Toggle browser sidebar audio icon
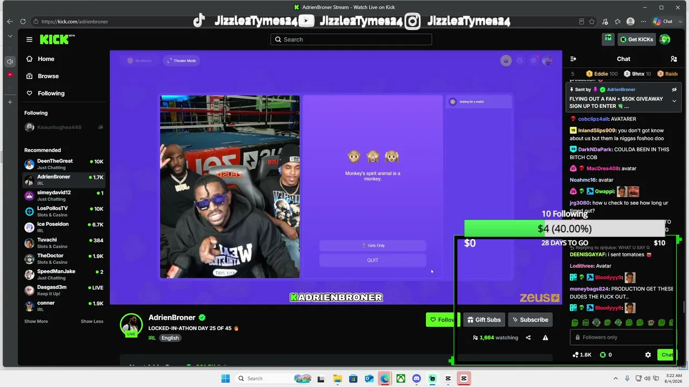The height and width of the screenshot is (387, 689). click(10, 61)
